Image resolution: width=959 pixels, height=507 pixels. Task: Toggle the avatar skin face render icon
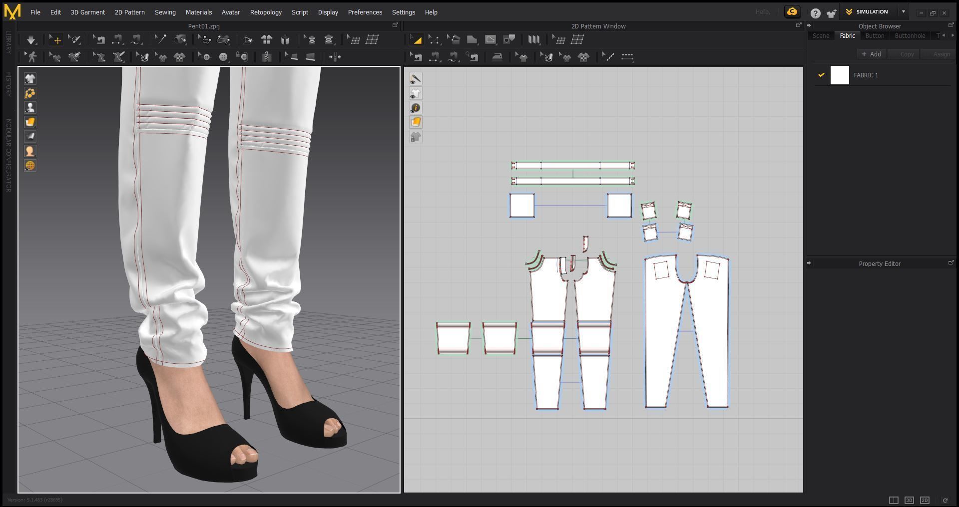[x=30, y=151]
